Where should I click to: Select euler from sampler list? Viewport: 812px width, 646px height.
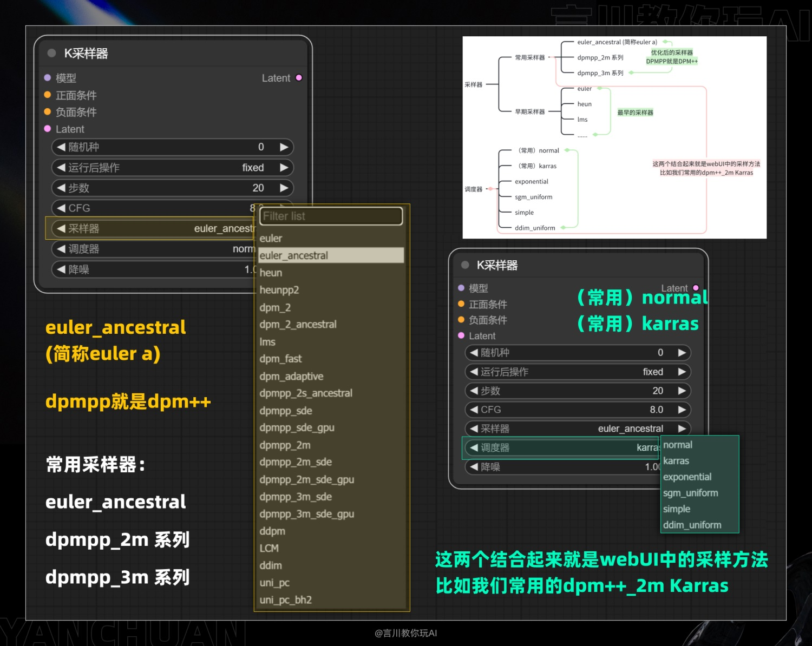coord(331,238)
